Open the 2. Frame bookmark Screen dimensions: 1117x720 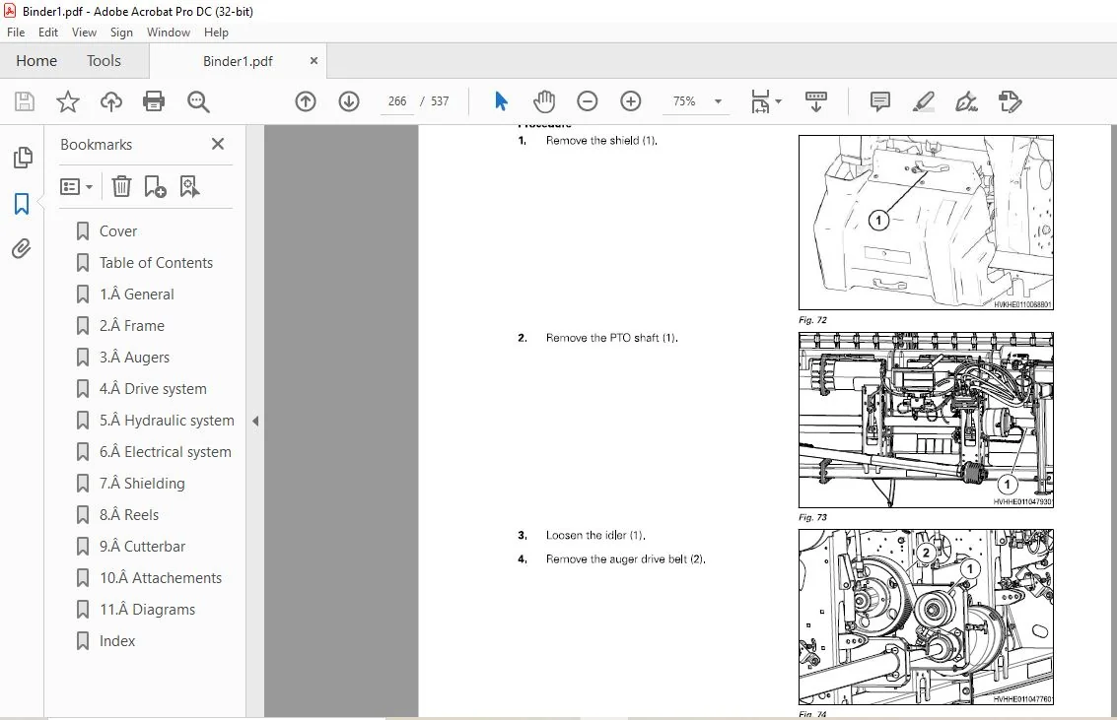click(132, 326)
